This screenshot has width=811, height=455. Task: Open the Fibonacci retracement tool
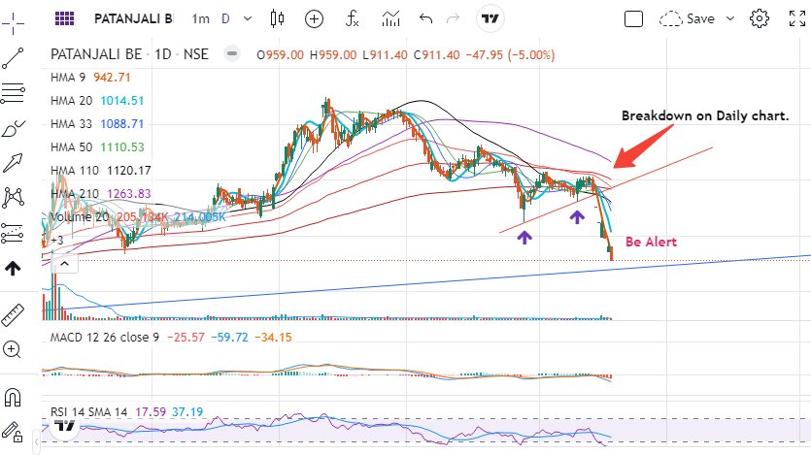(13, 93)
